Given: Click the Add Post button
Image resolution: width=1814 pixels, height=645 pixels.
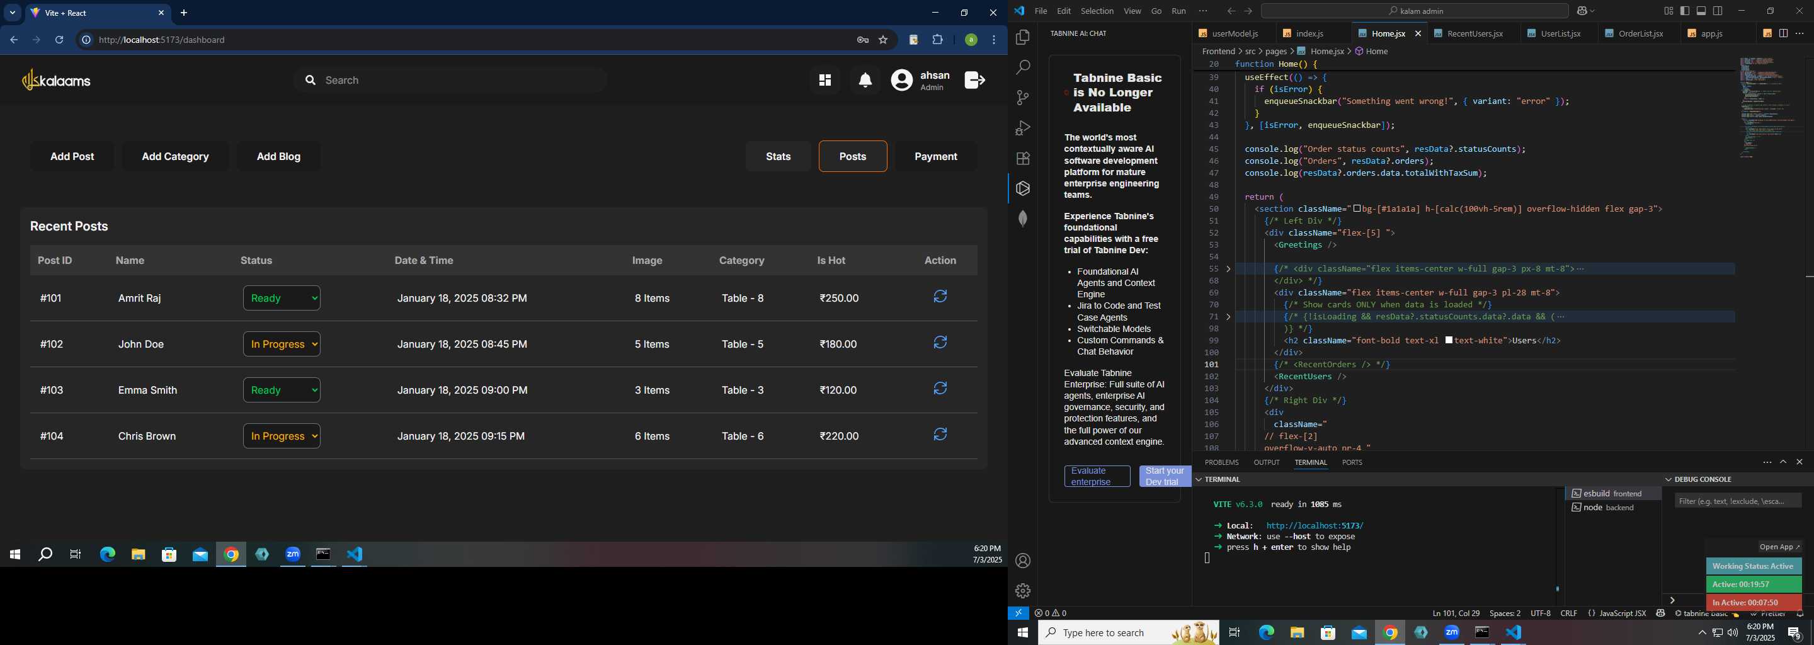Looking at the screenshot, I should tap(72, 156).
